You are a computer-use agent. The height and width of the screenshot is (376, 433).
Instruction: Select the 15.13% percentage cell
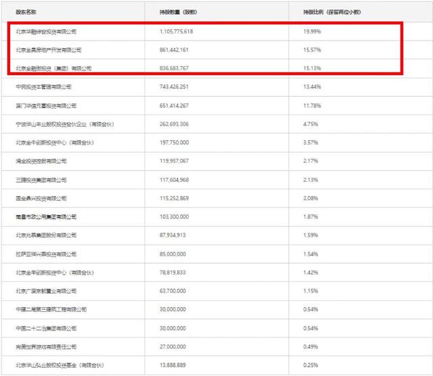click(312, 68)
